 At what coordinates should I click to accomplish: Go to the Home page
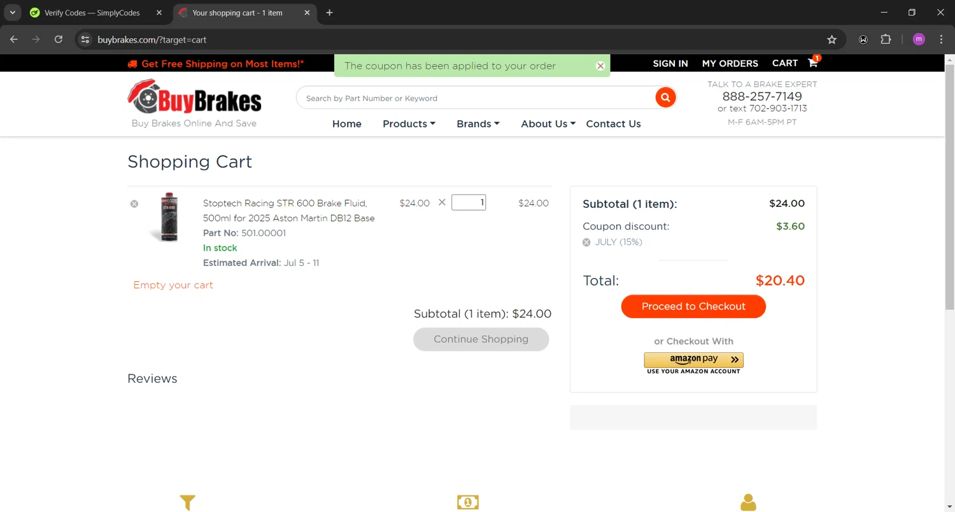[347, 124]
